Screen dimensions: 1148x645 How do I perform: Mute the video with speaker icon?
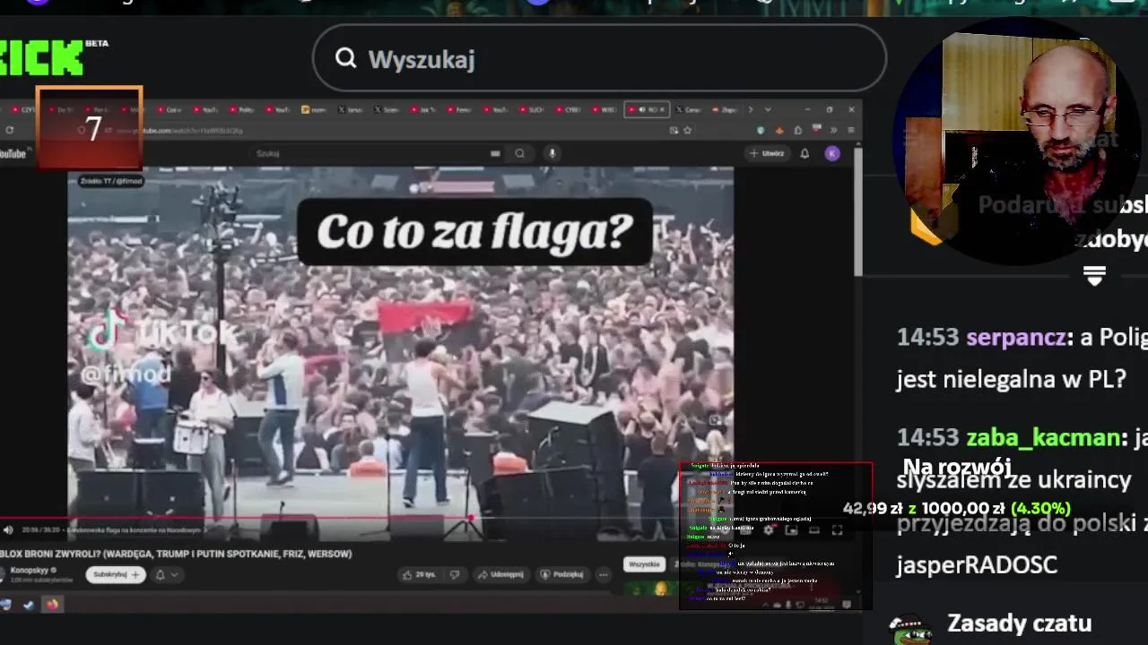tap(8, 530)
